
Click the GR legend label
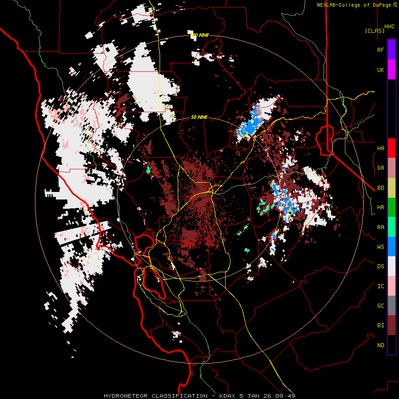click(380, 168)
